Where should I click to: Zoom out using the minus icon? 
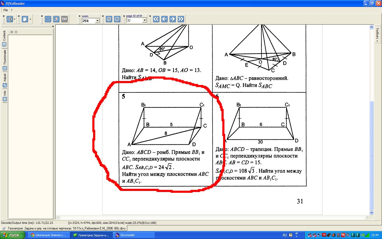117,19
